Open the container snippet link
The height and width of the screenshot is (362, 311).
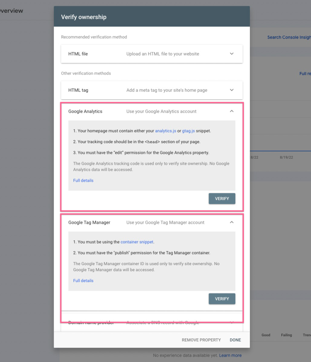click(x=137, y=242)
